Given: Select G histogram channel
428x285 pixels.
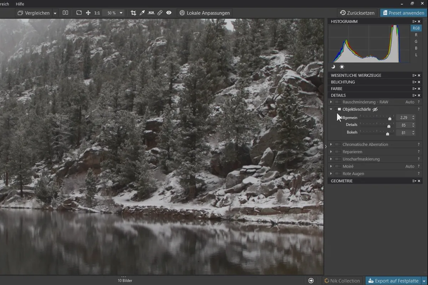Looking at the screenshot, I should coord(416,42).
